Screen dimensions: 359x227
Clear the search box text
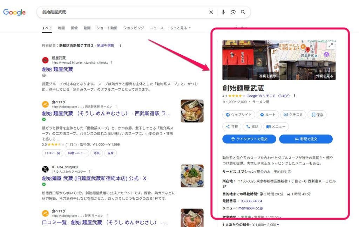pos(211,12)
